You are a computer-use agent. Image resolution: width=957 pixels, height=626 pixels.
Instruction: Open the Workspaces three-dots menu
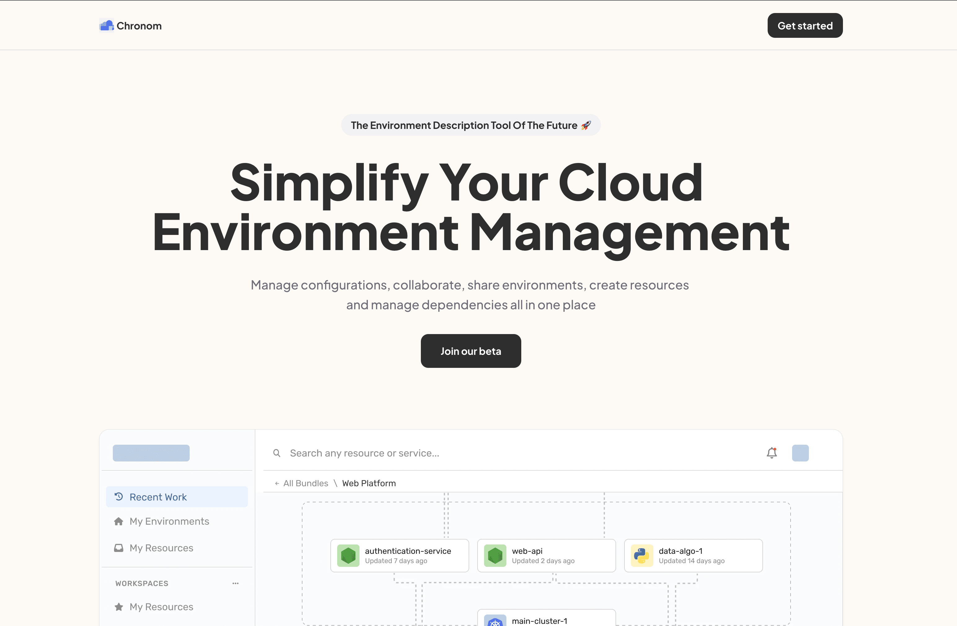pos(236,583)
